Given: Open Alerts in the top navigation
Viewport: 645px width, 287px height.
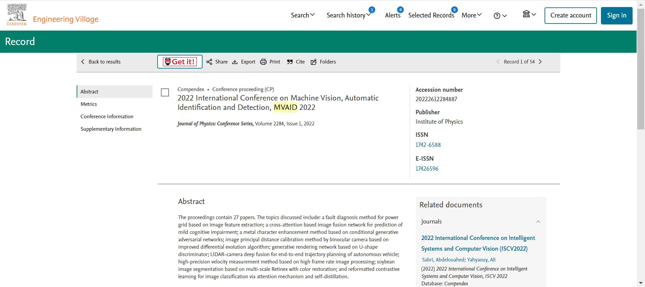Looking at the screenshot, I should pos(393,15).
